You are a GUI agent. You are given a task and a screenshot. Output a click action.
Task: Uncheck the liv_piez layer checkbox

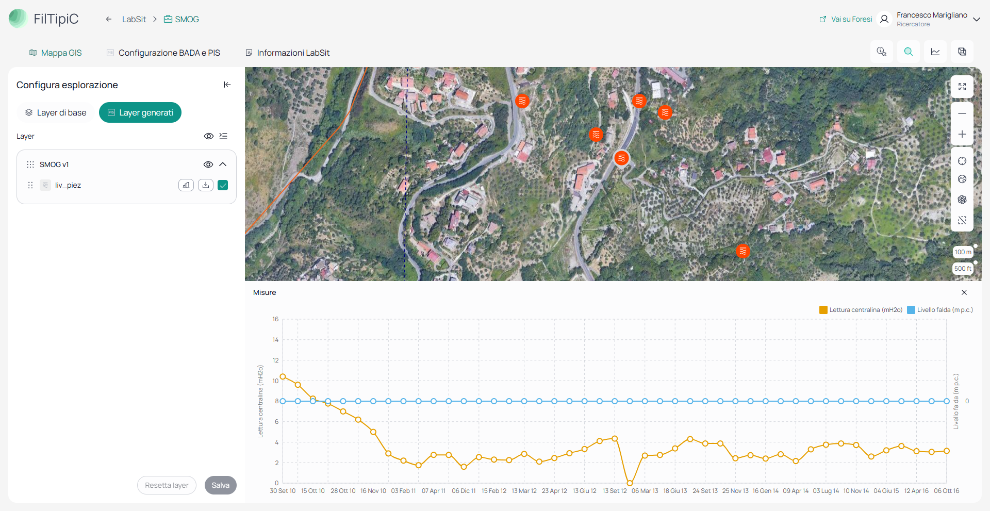point(223,185)
